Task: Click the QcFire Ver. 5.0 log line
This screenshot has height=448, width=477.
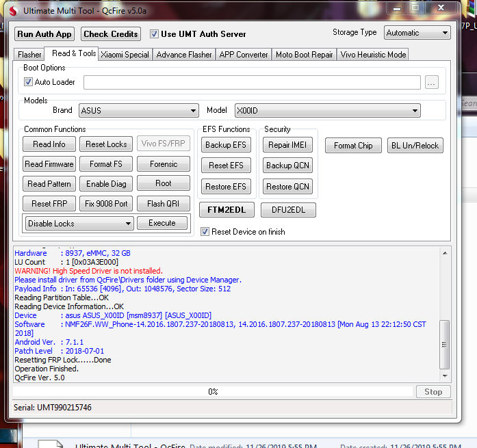Action: coord(40,378)
